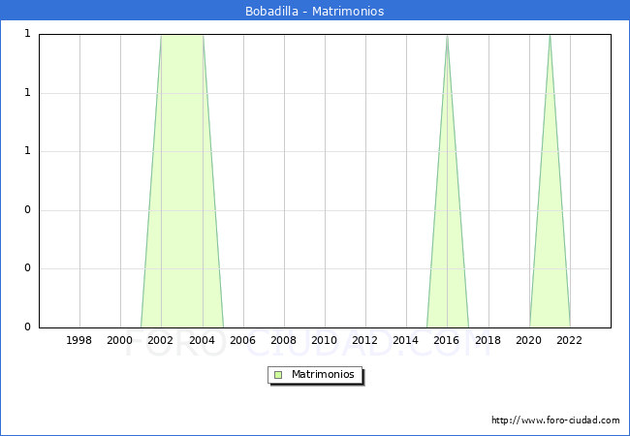Open the foro-ciudad.com URL text
This screenshot has width=630, height=436.
click(x=555, y=420)
